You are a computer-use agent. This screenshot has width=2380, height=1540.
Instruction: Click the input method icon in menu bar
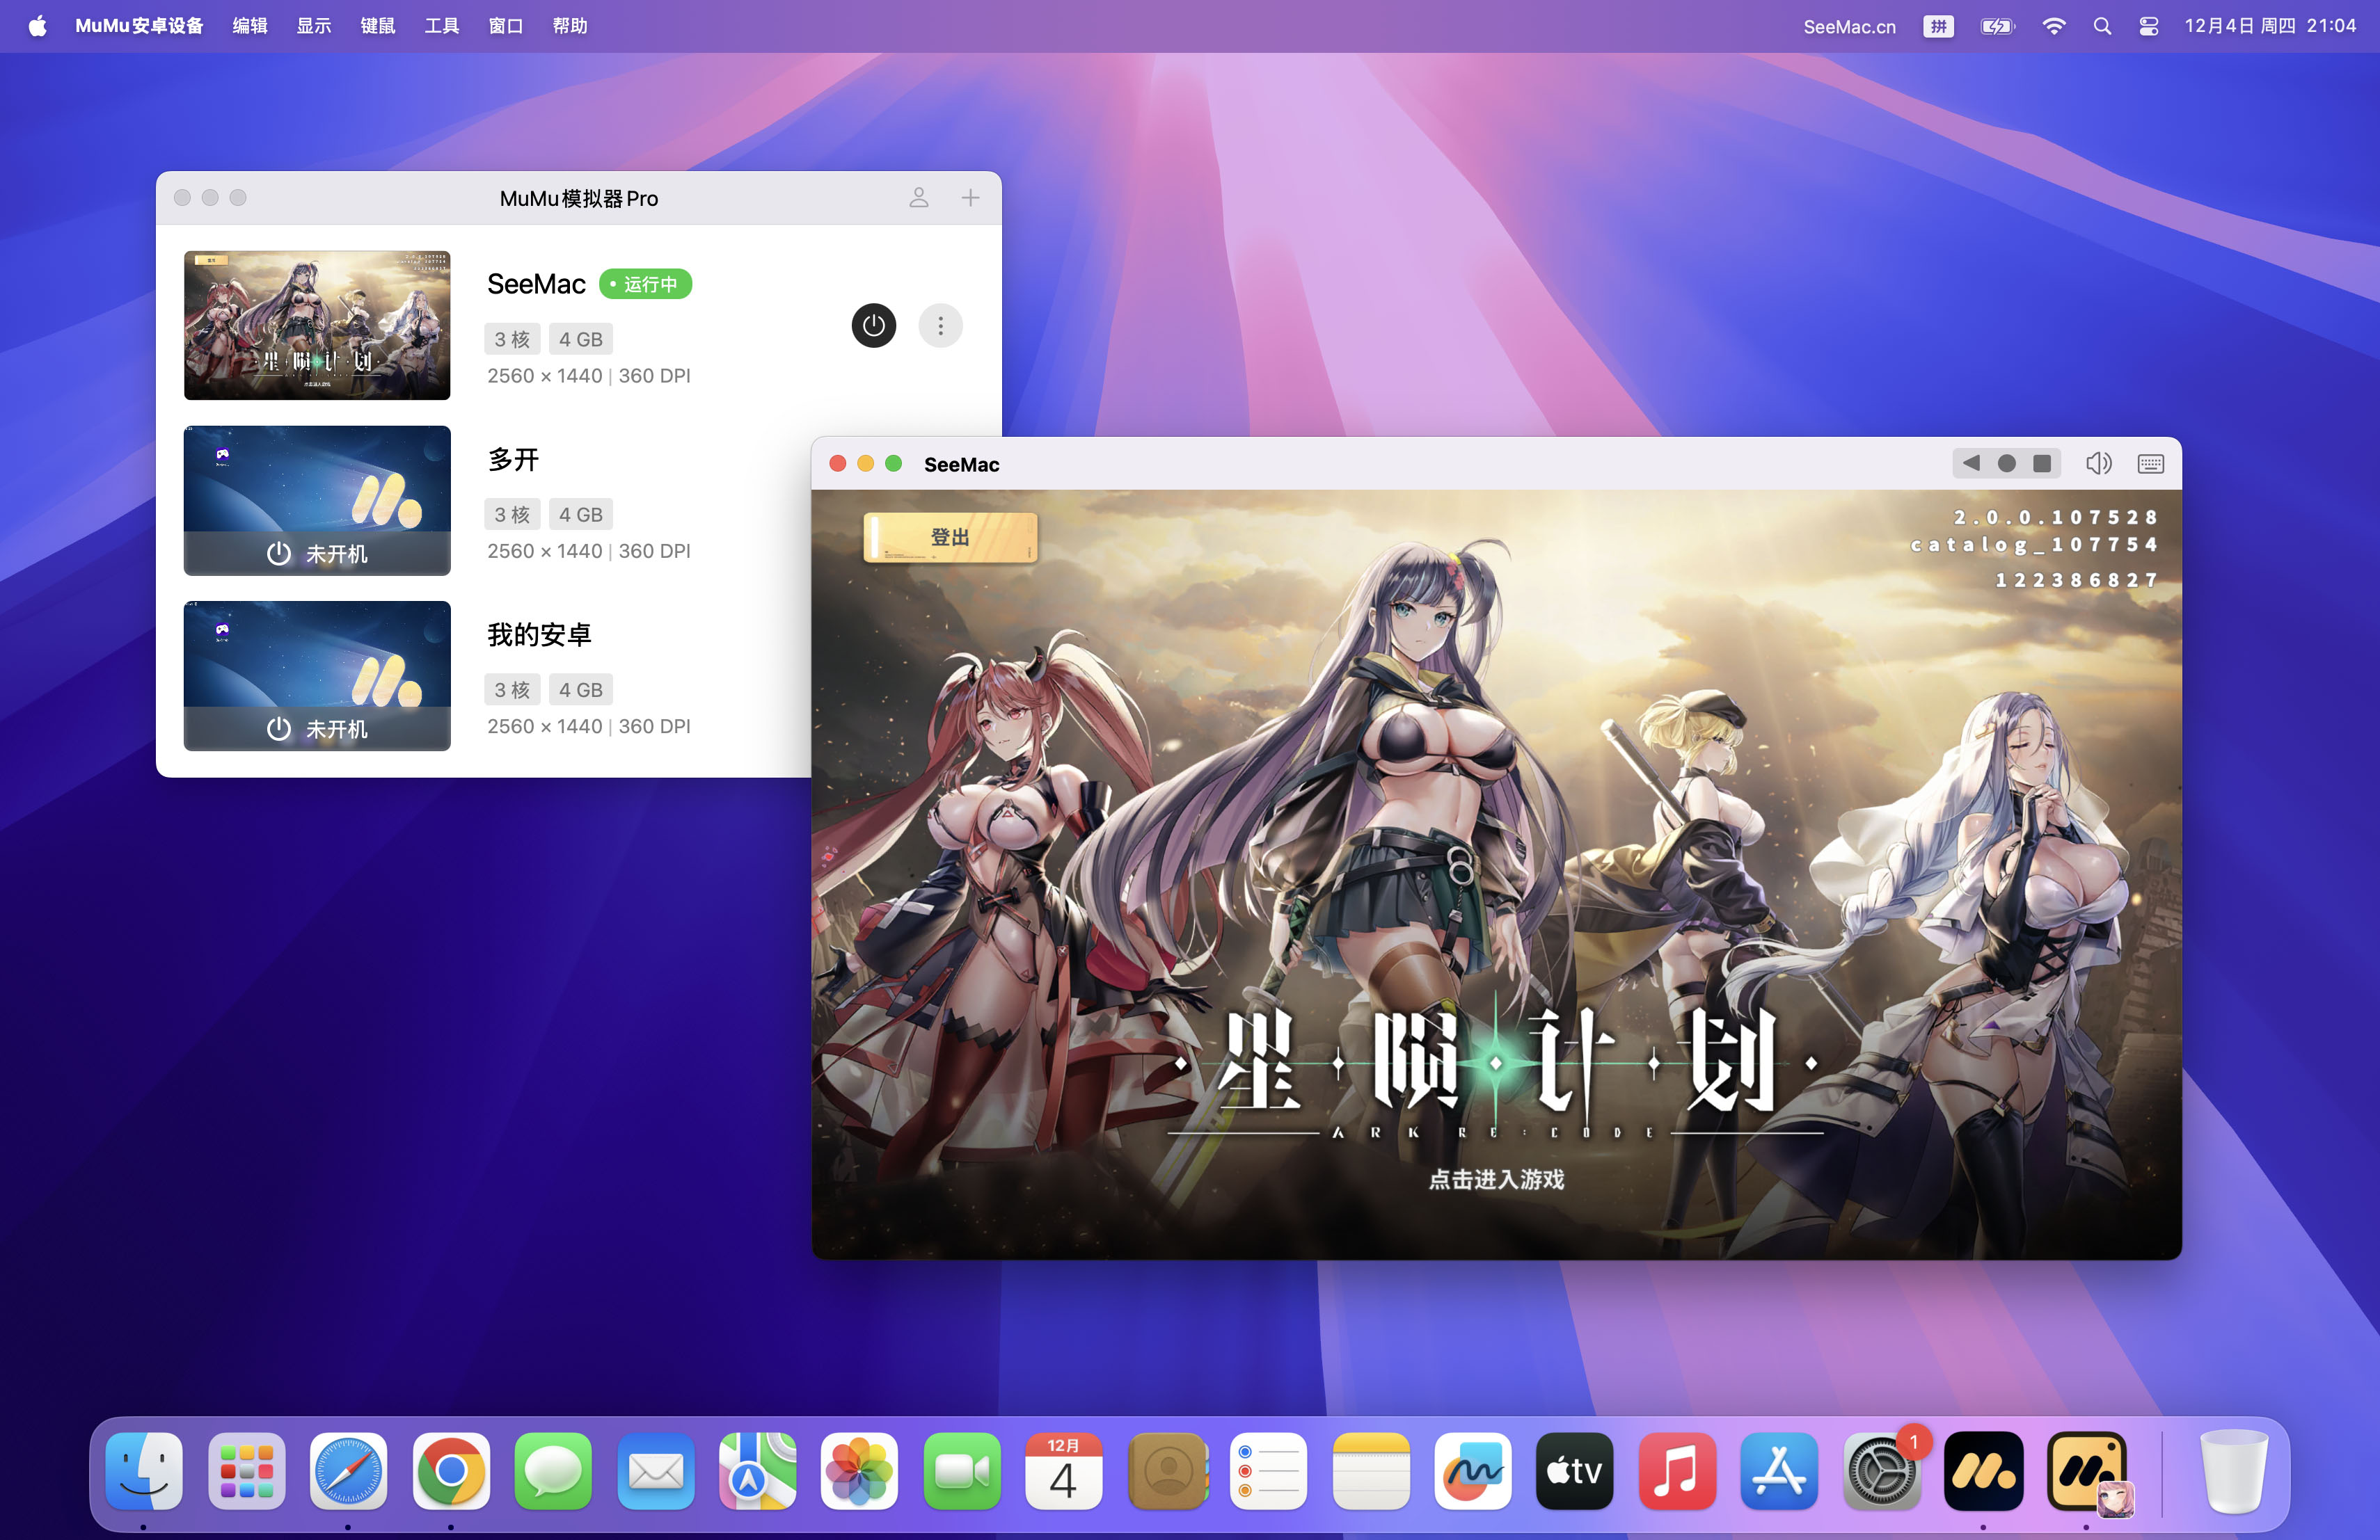tap(1938, 26)
